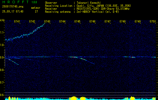Click the 0.8 kHz axis label
158x100 pixels.
coord(2,70)
